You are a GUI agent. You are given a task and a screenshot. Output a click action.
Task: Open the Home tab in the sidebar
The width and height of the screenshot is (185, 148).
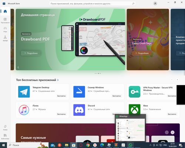pos(5,11)
